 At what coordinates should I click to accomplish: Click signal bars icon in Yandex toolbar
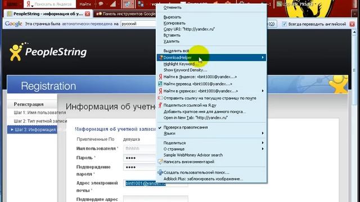pos(113,4)
